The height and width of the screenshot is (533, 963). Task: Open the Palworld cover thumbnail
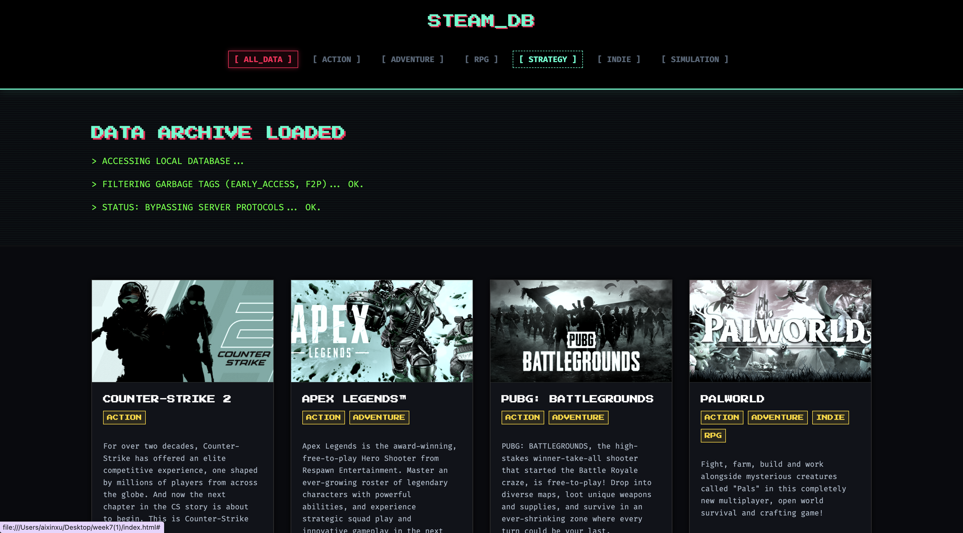pos(780,331)
